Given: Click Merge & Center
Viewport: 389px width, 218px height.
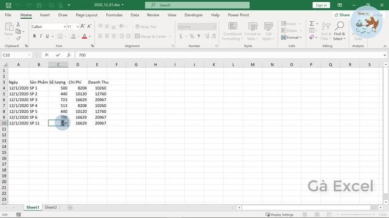Looking at the screenshot, I should click(x=151, y=36).
